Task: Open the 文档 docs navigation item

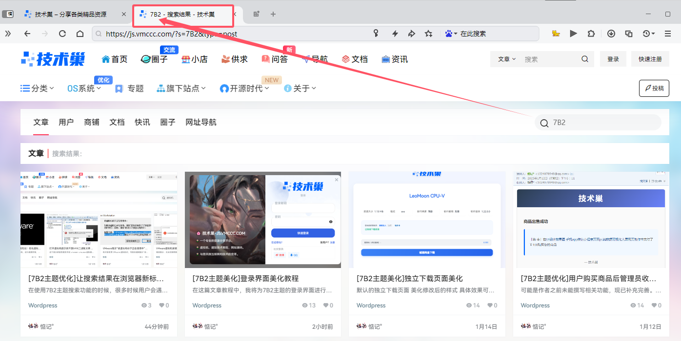Action: click(354, 59)
